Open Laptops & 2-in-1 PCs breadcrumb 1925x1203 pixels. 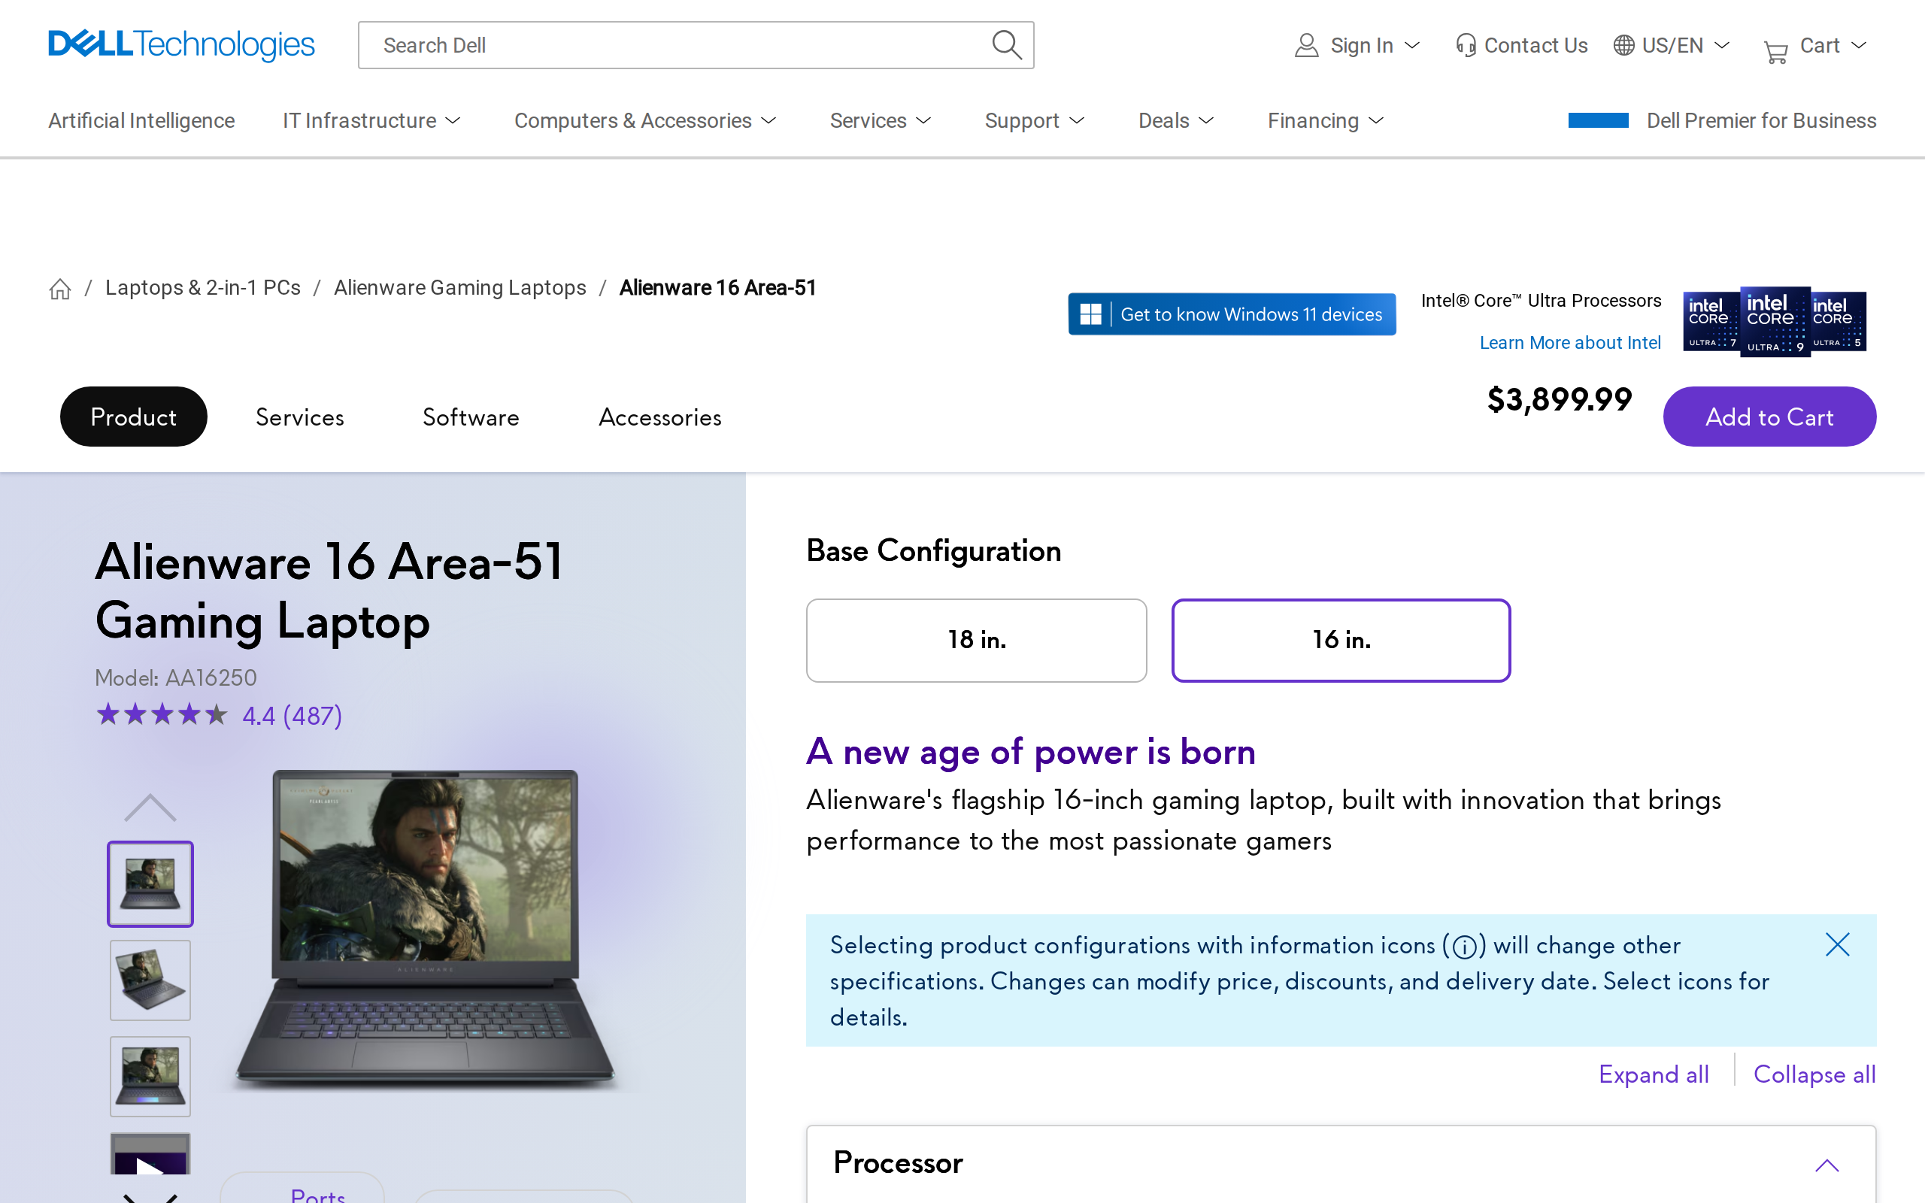click(203, 288)
